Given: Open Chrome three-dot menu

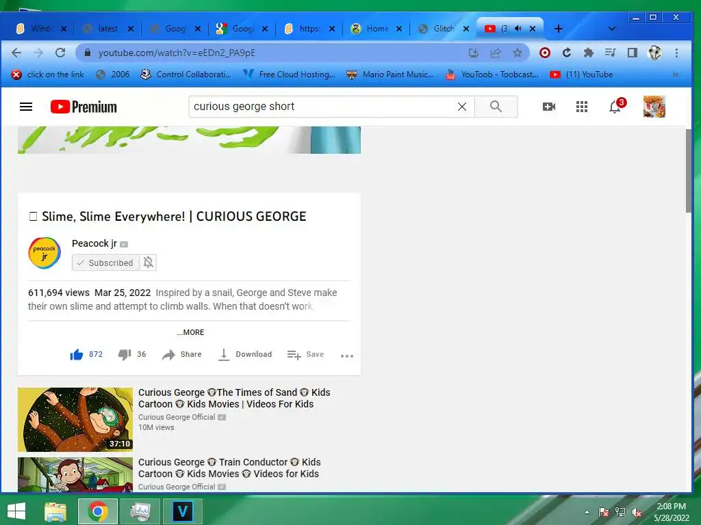Looking at the screenshot, I should tap(676, 53).
